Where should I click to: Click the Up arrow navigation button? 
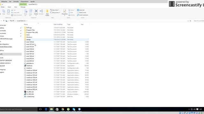click(4, 21)
